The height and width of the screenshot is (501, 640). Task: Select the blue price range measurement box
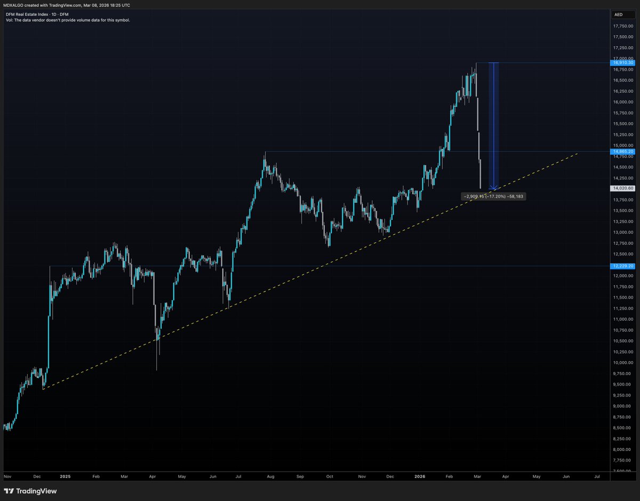(x=494, y=126)
